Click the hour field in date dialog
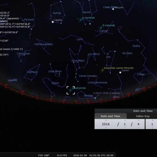 point(152,124)
